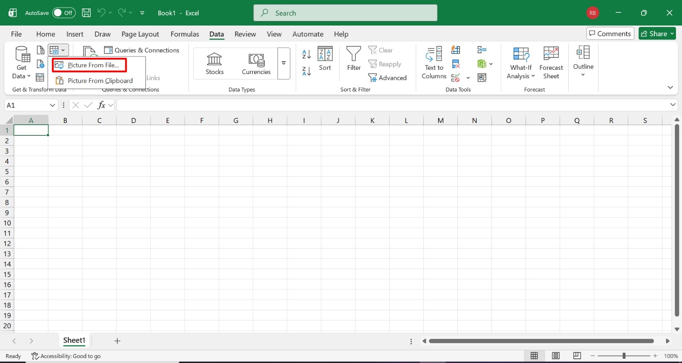The width and height of the screenshot is (682, 363).
Task: Click the horizontal scrollbar
Action: [x=541, y=341]
